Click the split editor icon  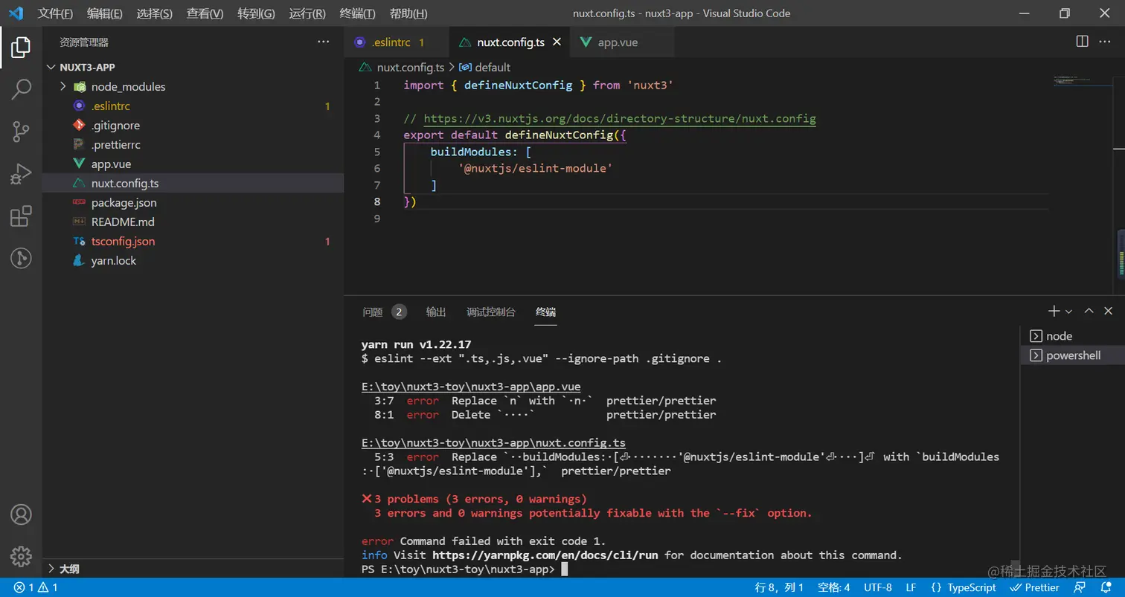point(1083,42)
